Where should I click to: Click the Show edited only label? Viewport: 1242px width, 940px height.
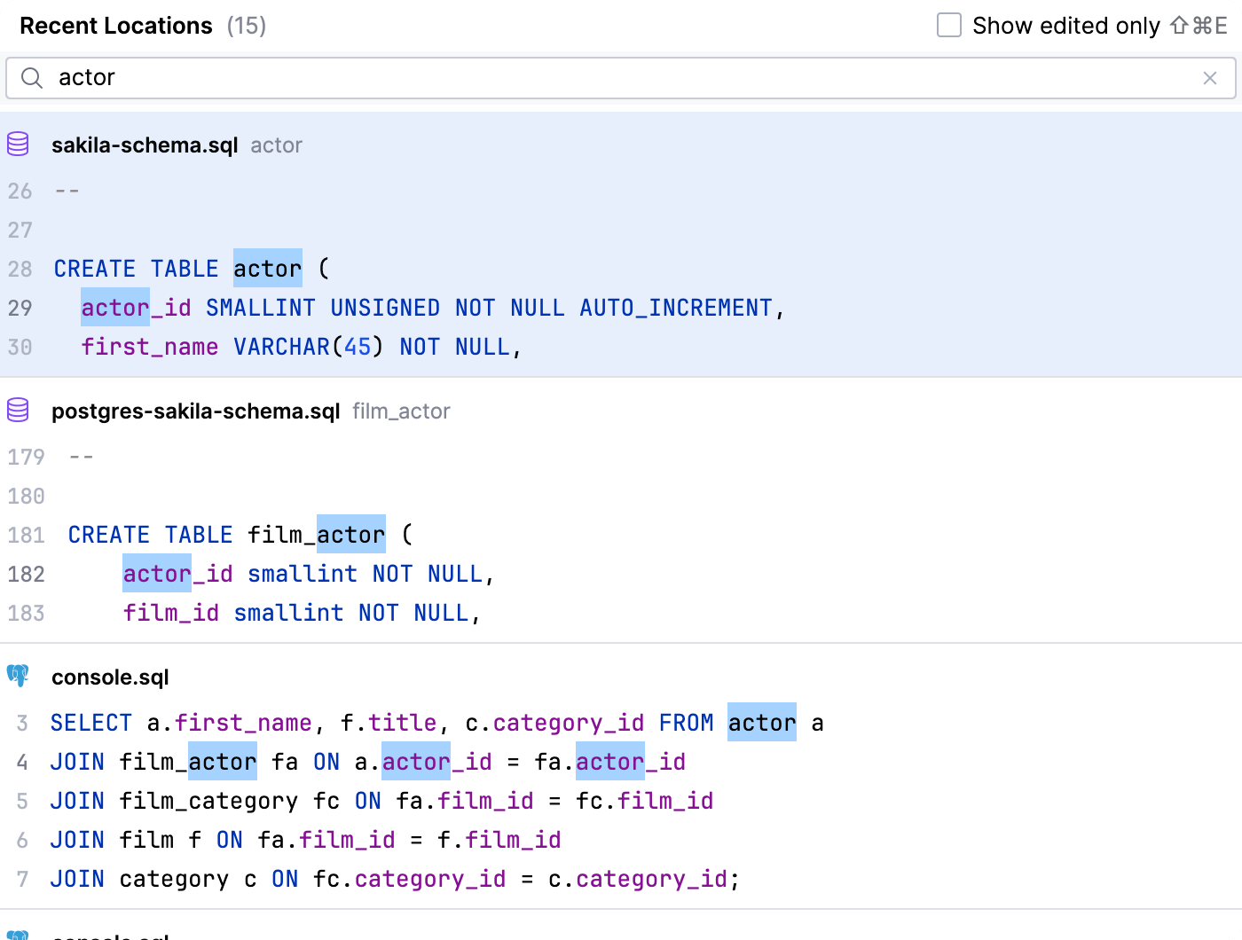point(1066,26)
